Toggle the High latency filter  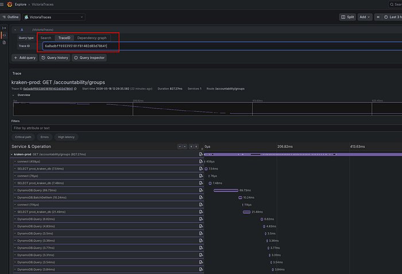(x=66, y=137)
